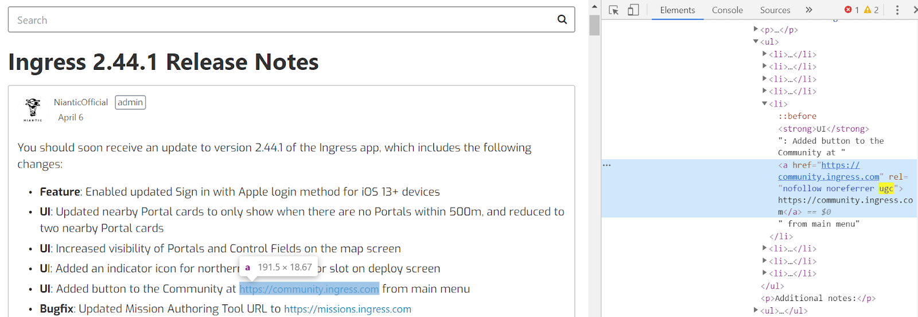Open the NianticOfficial profile link
918x317 pixels.
(81, 102)
